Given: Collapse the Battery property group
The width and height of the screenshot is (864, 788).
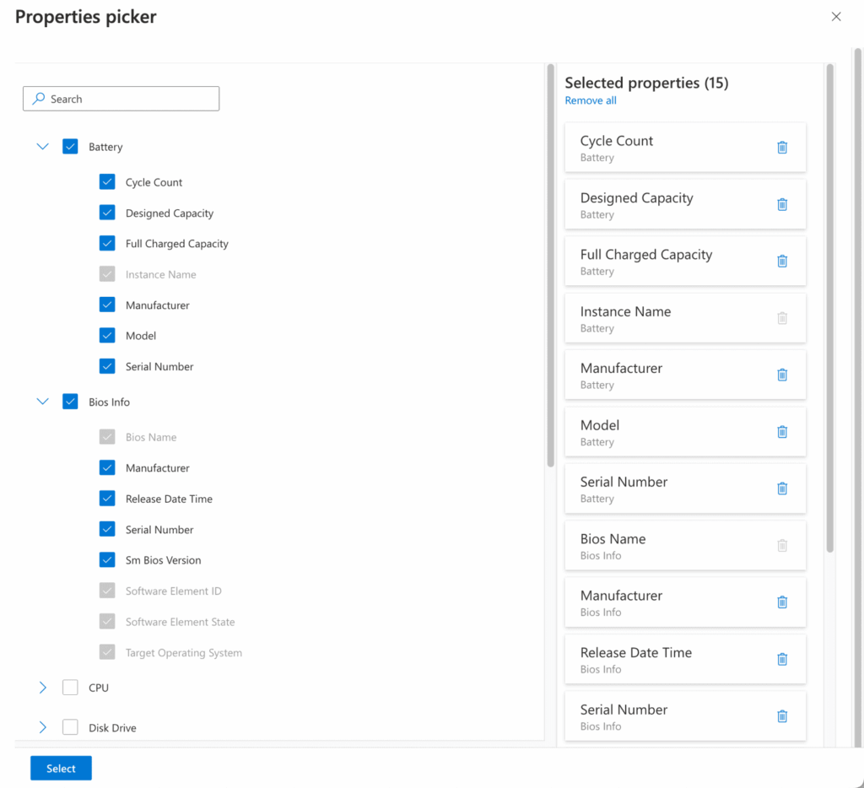Looking at the screenshot, I should pyautogui.click(x=43, y=146).
